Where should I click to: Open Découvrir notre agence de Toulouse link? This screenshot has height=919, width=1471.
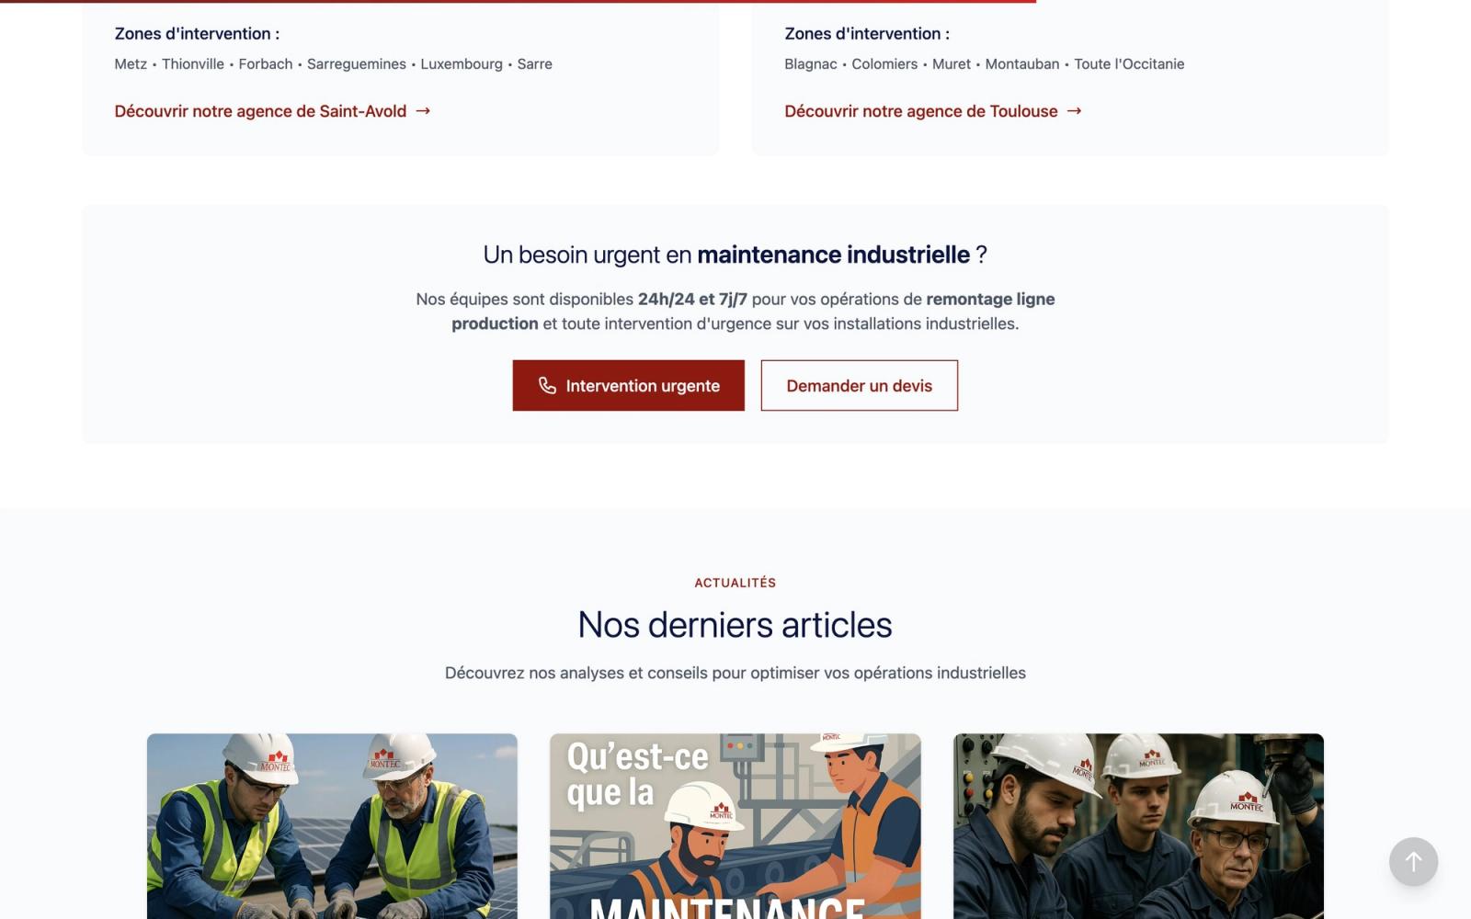(933, 111)
